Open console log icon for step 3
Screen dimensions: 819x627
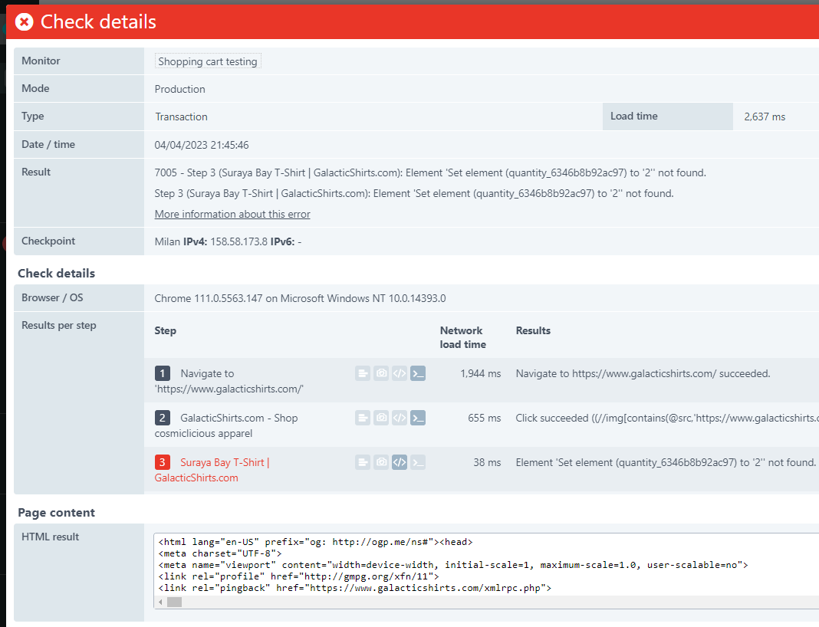418,462
